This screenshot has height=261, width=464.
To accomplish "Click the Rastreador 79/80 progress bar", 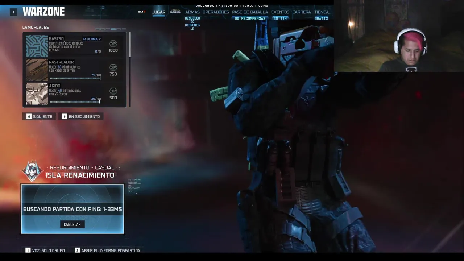I will point(75,78).
